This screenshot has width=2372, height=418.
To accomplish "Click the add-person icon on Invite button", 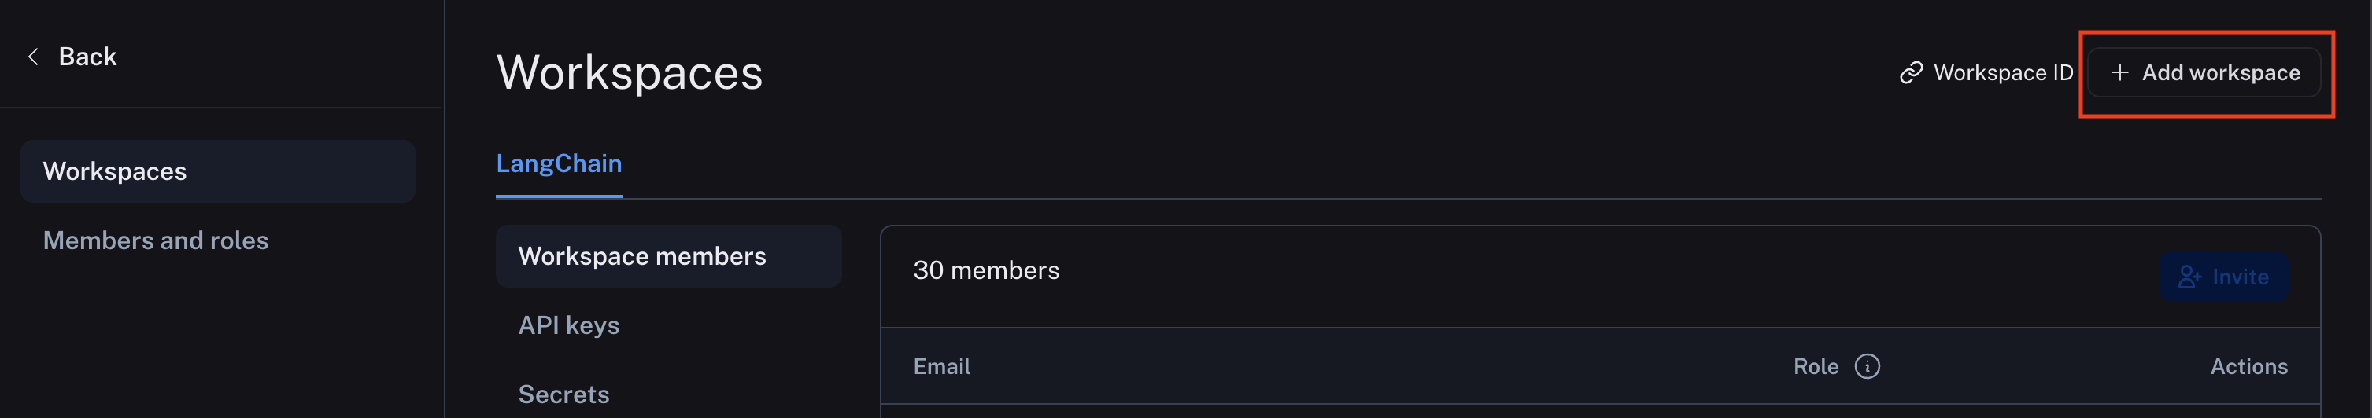I will (2189, 277).
